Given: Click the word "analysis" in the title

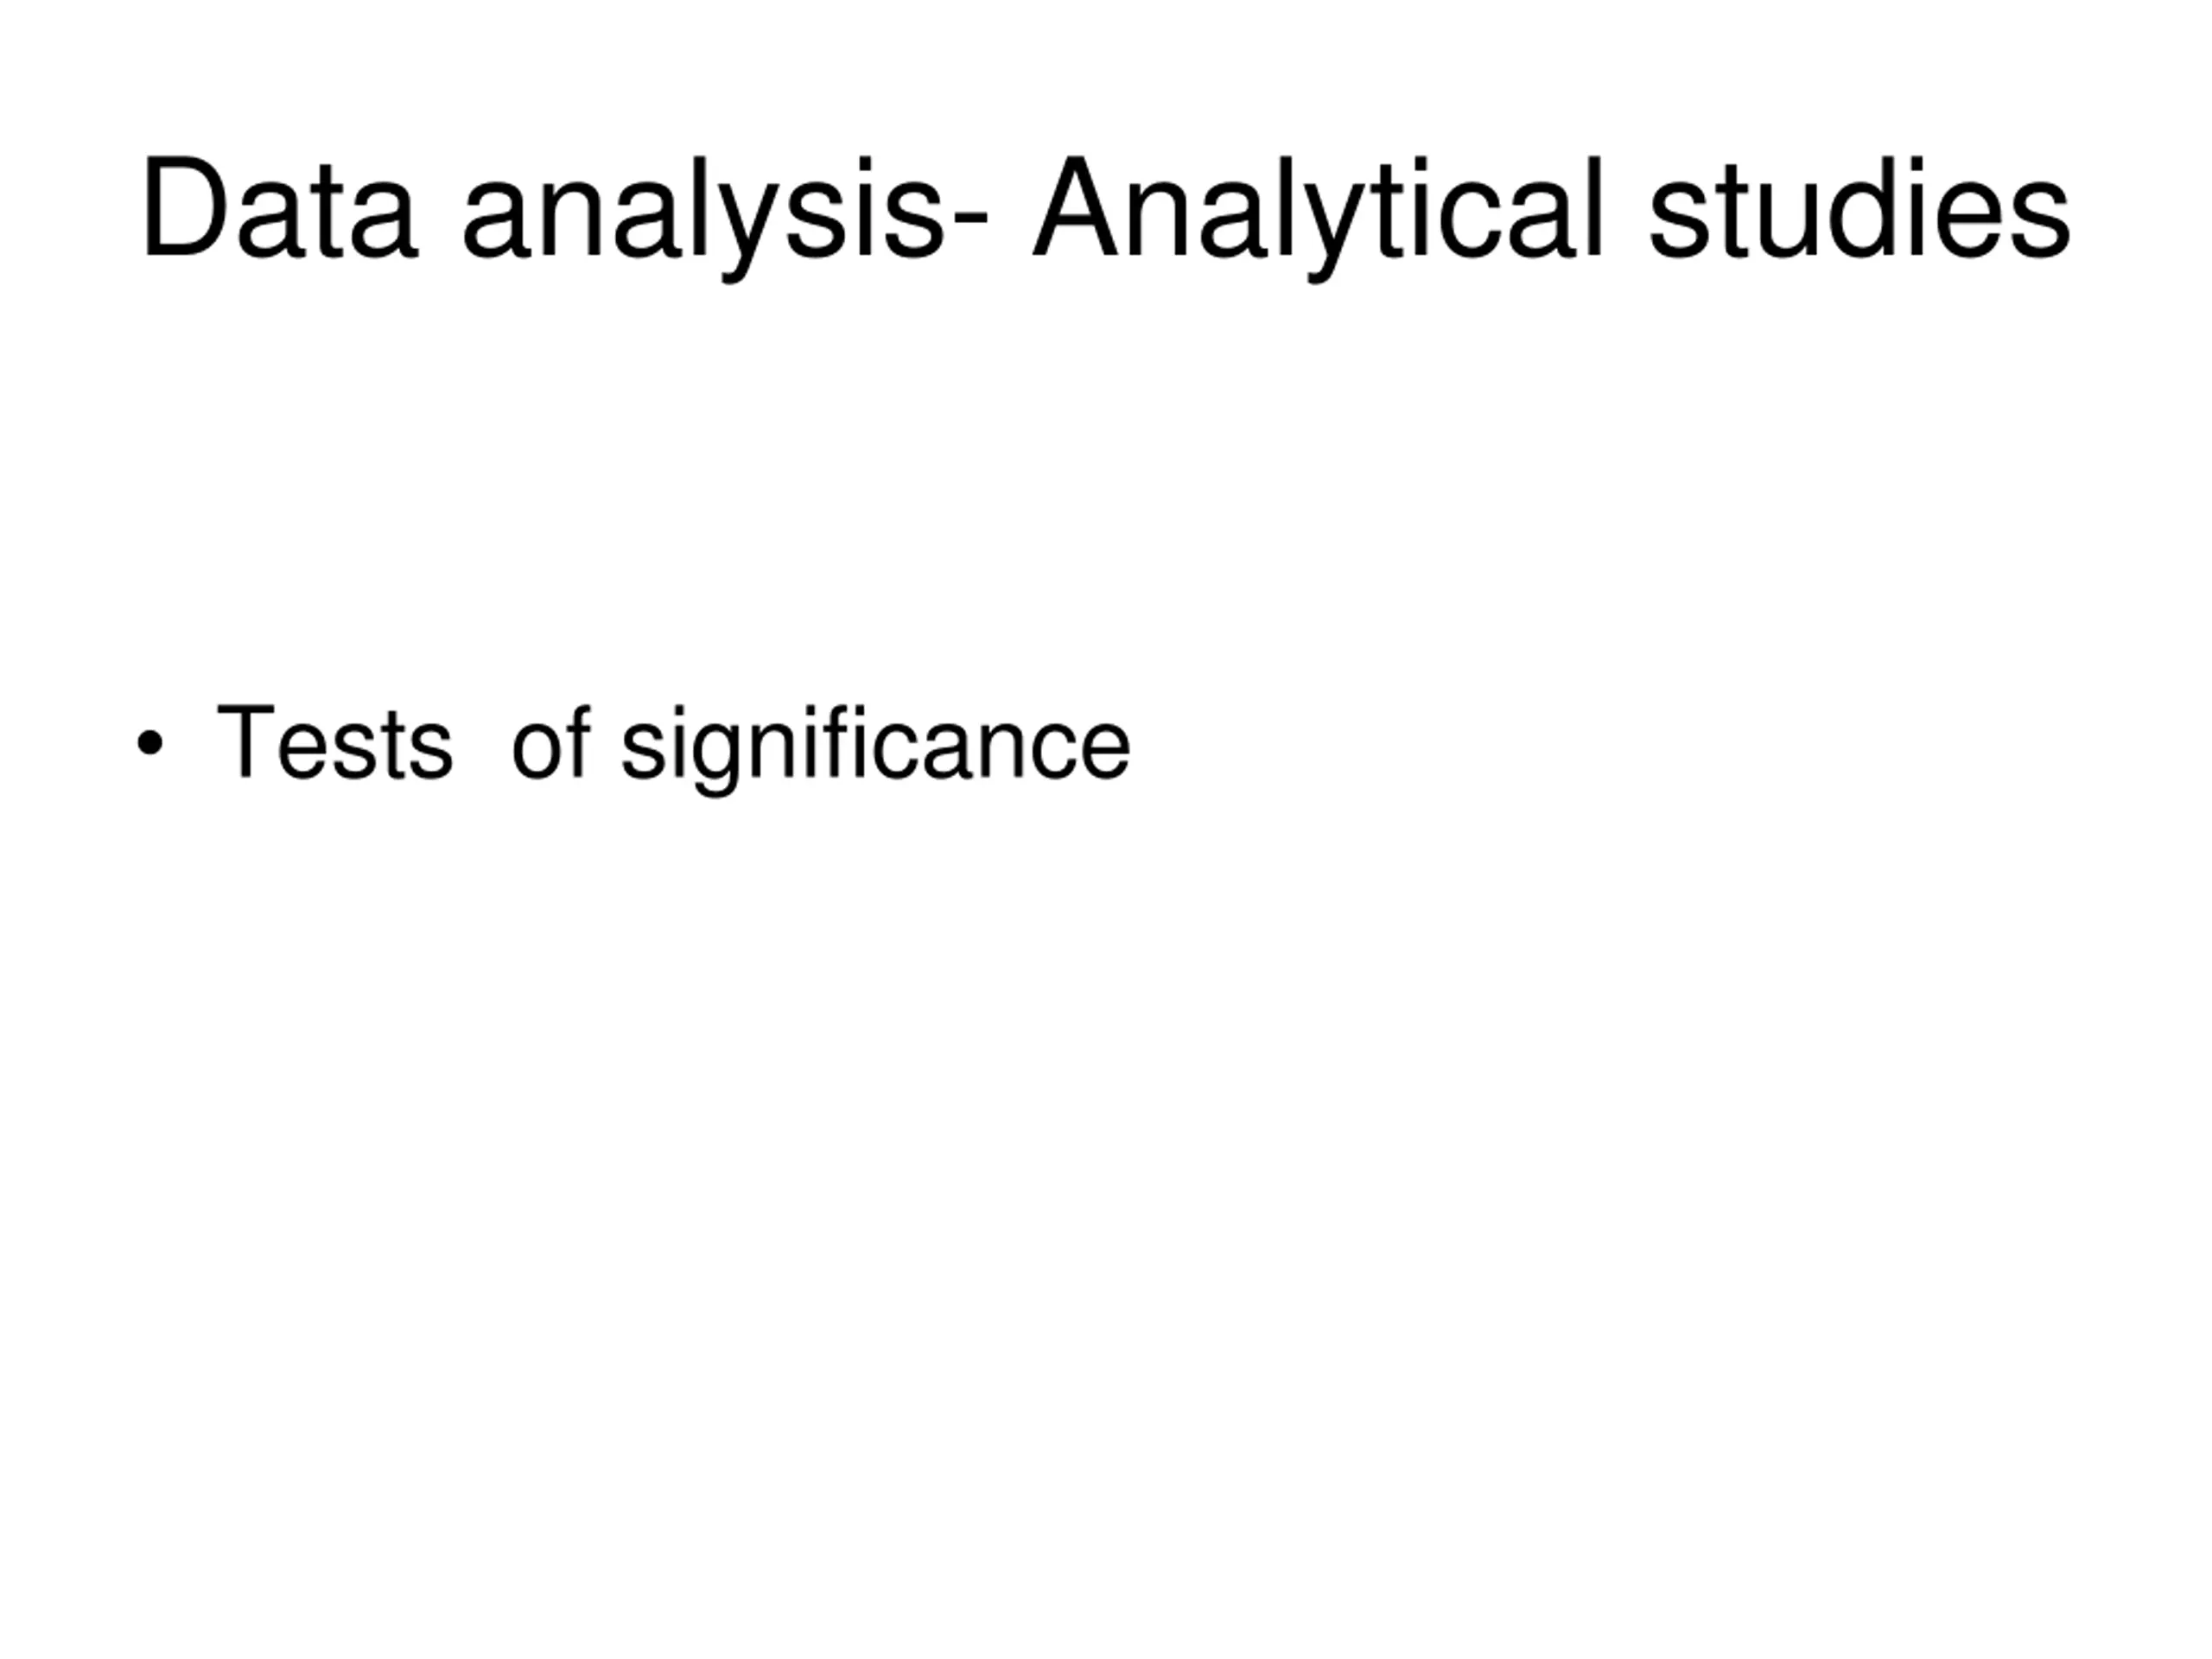Looking at the screenshot, I should pos(702,210).
